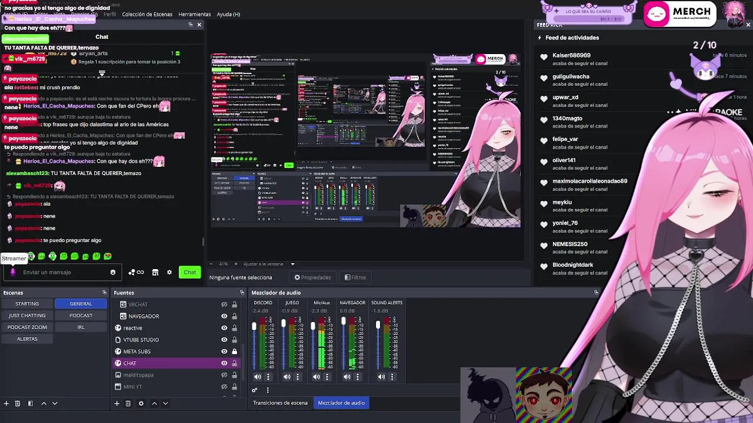Move the selected source up
The image size is (753, 423).
coord(154,404)
